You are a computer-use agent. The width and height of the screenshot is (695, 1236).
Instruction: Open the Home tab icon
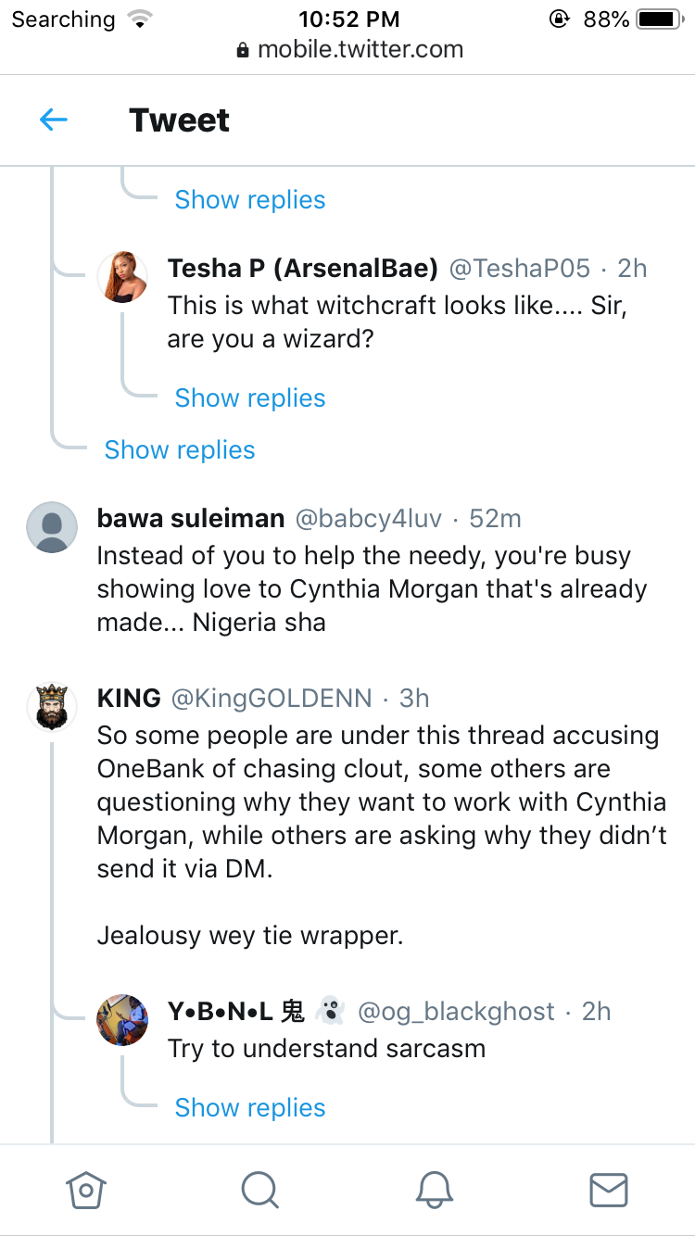click(86, 1189)
